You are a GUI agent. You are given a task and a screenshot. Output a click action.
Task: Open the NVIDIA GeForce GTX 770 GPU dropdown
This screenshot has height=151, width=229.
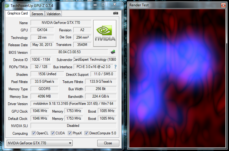(40, 143)
